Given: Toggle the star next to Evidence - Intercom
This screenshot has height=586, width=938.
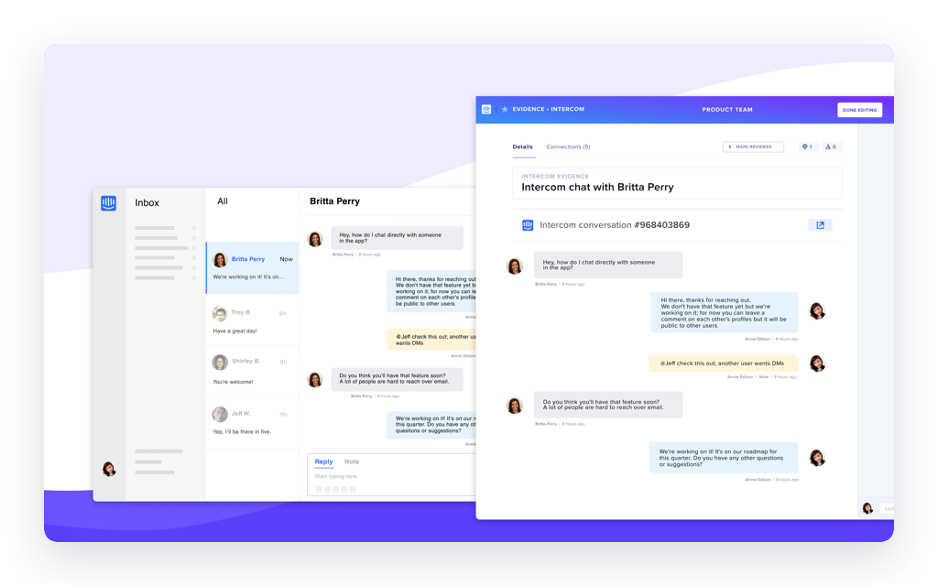Looking at the screenshot, I should pyautogui.click(x=504, y=109).
